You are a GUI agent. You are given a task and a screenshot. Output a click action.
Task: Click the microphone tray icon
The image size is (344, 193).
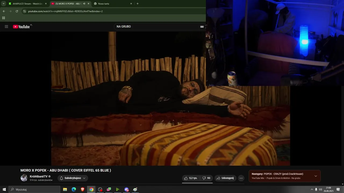click(316, 190)
